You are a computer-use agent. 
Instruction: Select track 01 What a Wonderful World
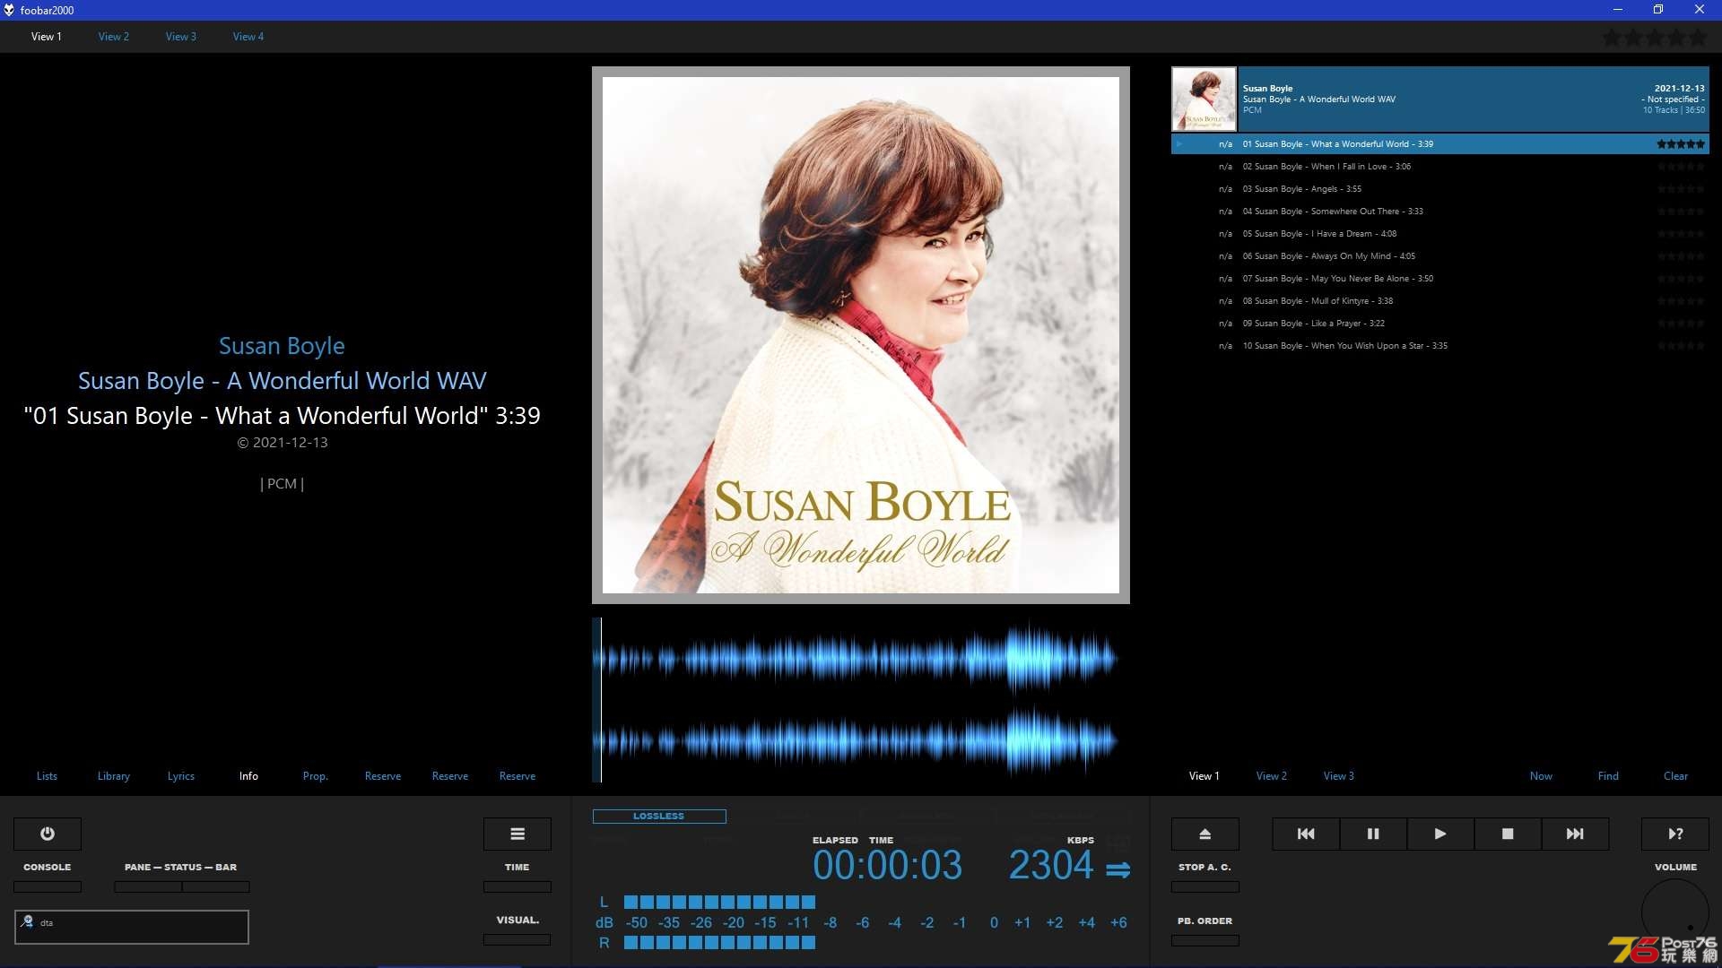[1440, 144]
